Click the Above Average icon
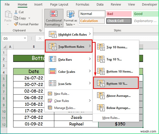Screen dimensions: 159x134 click(101, 96)
